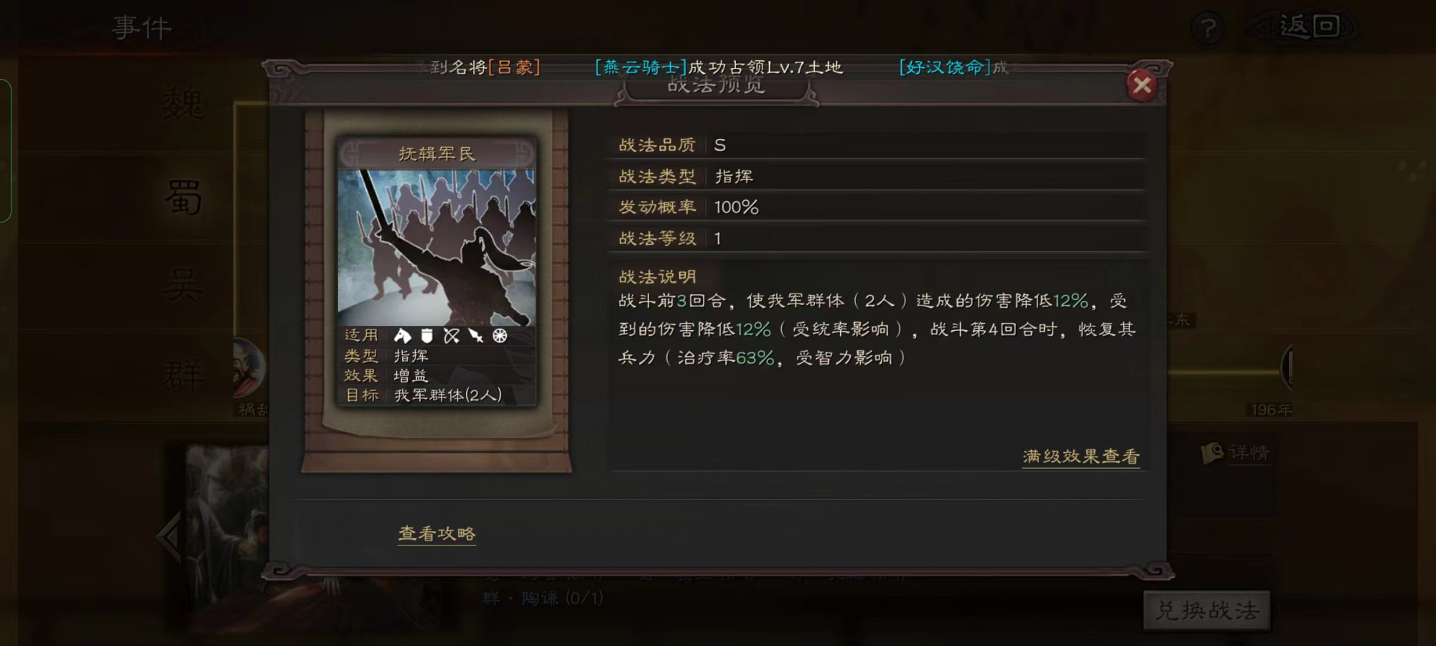Switch to the 群 faction tab
The height and width of the screenshot is (646, 1436).
[x=184, y=374]
